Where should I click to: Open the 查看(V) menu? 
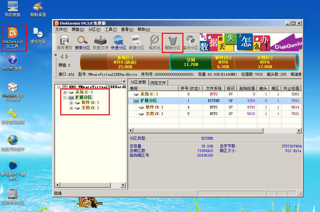pos(127,29)
